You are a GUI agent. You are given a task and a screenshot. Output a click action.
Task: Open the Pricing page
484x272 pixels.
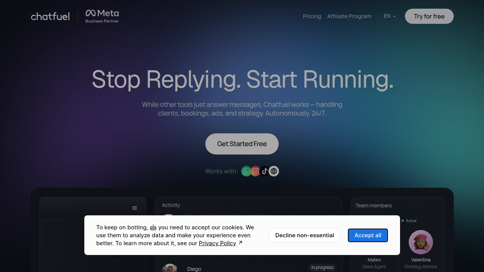[312, 16]
